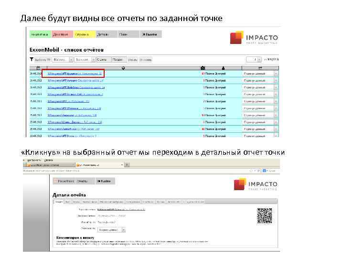This screenshot has width=344, height=258.
Task: Click the QR code image
Action: tap(265, 216)
